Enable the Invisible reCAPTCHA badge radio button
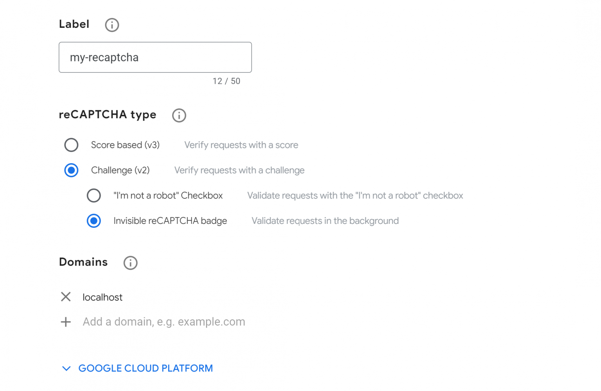The height and width of the screenshot is (391, 601). tap(94, 221)
